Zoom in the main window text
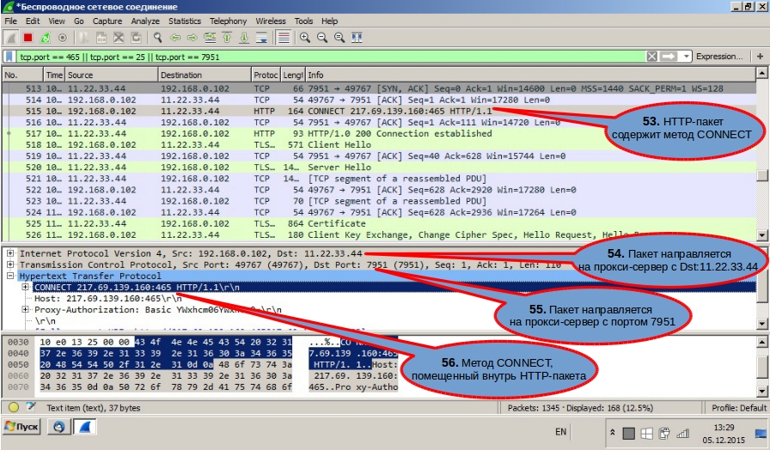 click(x=305, y=38)
